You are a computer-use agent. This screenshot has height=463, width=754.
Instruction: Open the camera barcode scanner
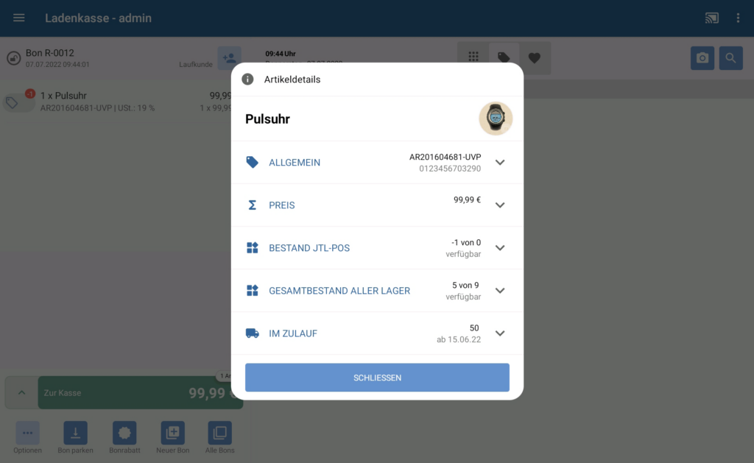tap(702, 58)
